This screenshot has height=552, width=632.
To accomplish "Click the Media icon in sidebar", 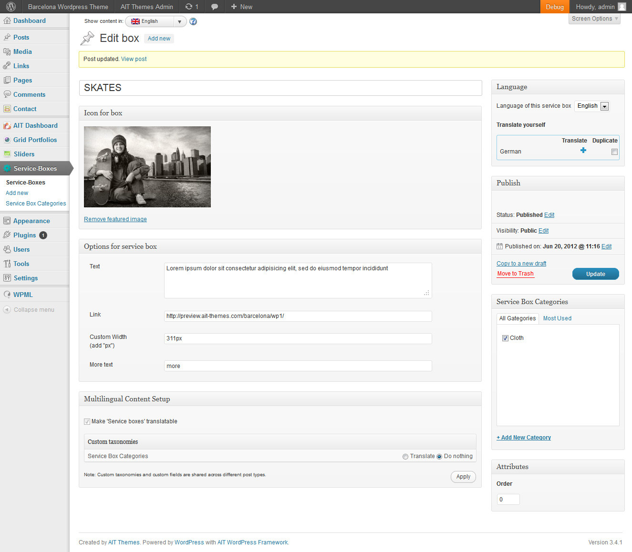I will 7,51.
